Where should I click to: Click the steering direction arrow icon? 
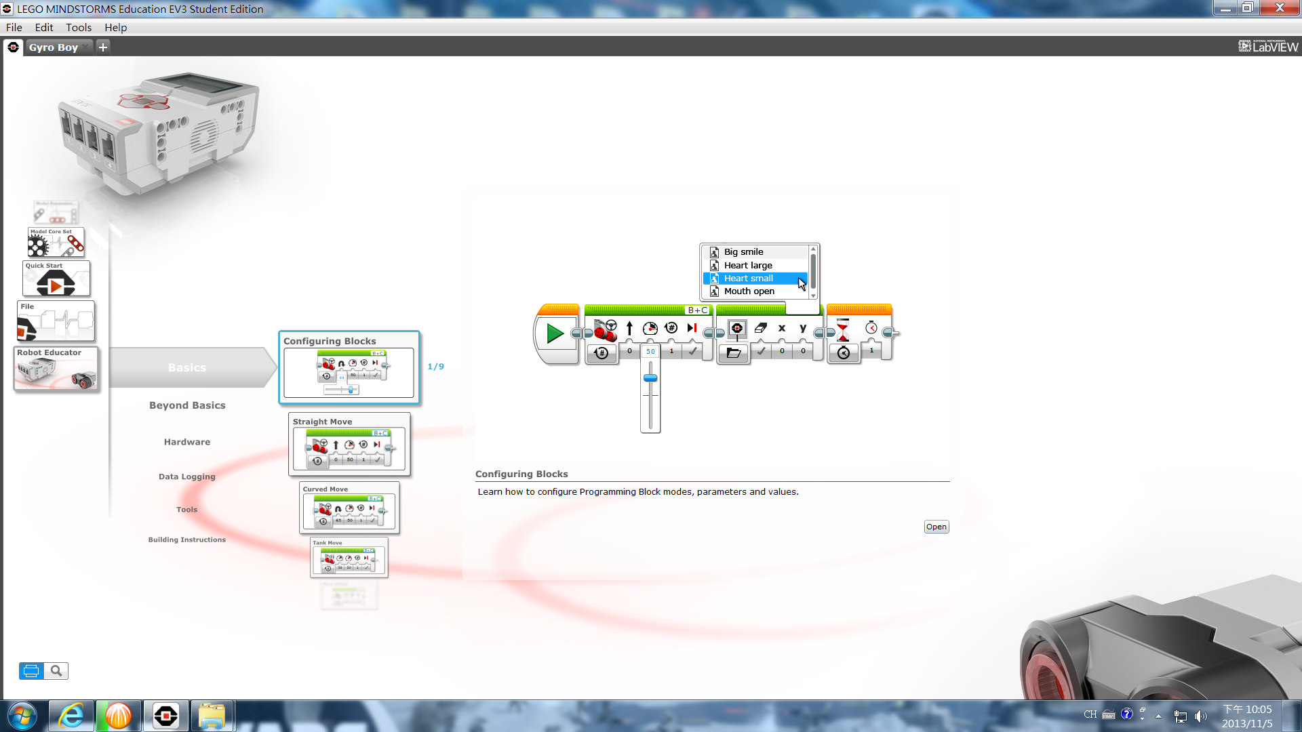coord(629,328)
